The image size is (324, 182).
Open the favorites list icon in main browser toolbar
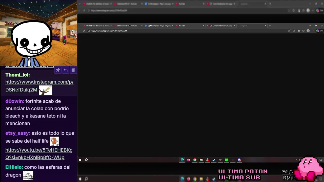pyautogui.click(x=303, y=31)
